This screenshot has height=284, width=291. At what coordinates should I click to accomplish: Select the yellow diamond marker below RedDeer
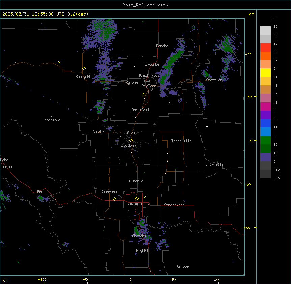[143, 95]
